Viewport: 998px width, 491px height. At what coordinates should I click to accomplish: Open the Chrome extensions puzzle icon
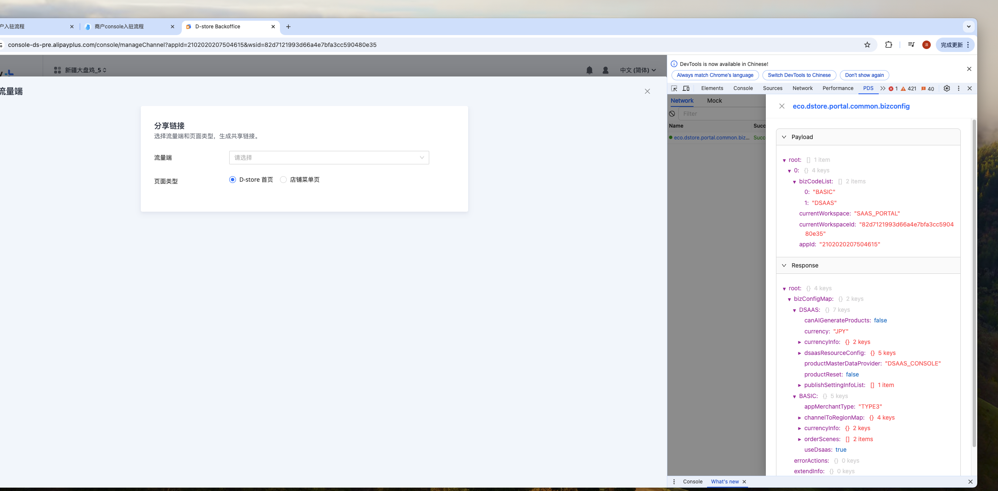[x=888, y=45]
